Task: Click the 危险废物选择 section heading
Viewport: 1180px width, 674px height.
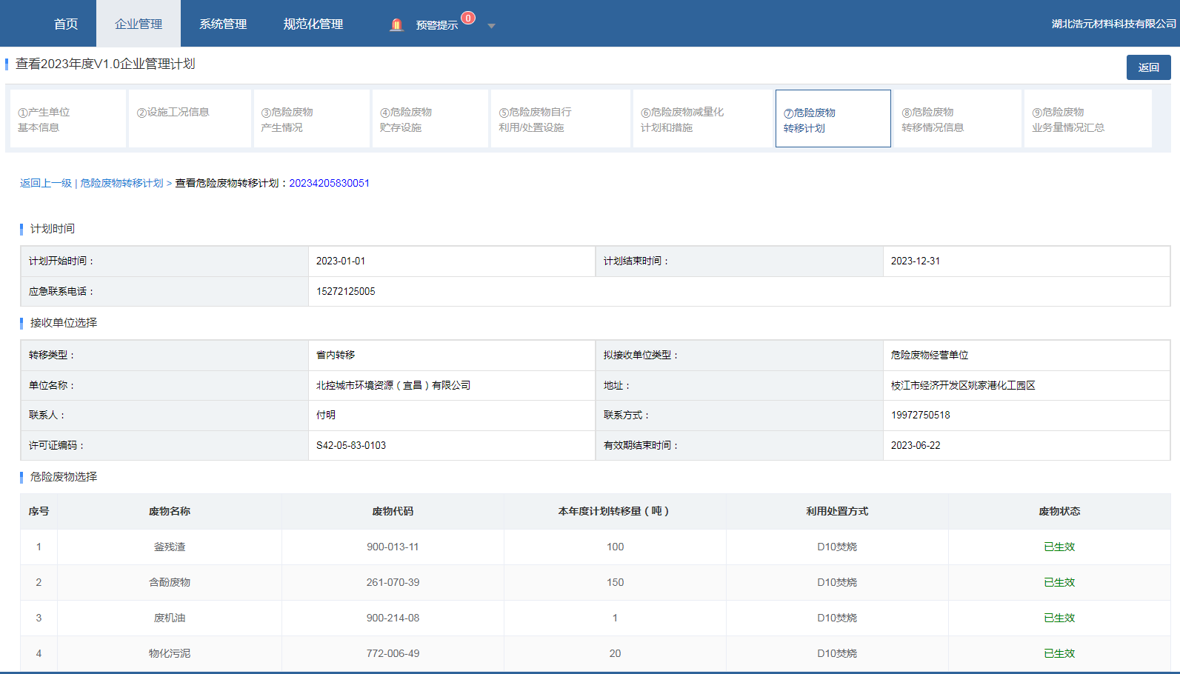Action: click(64, 477)
